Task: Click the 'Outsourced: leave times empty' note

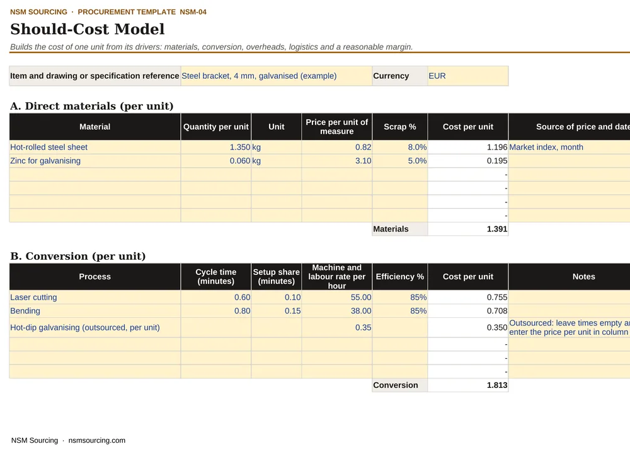Action: pyautogui.click(x=569, y=327)
